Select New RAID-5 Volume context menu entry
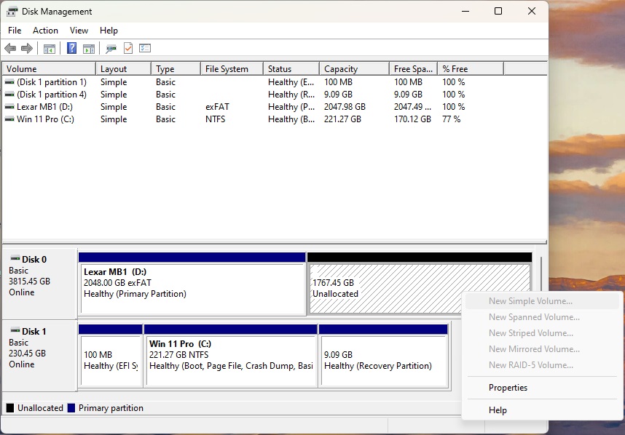Screen dimensions: 625x435 (x=542, y=365)
